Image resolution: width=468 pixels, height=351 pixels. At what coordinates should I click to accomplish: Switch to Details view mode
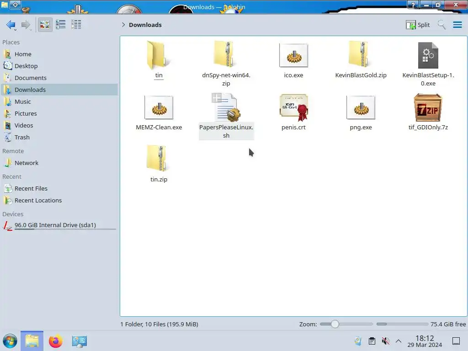[76, 25]
